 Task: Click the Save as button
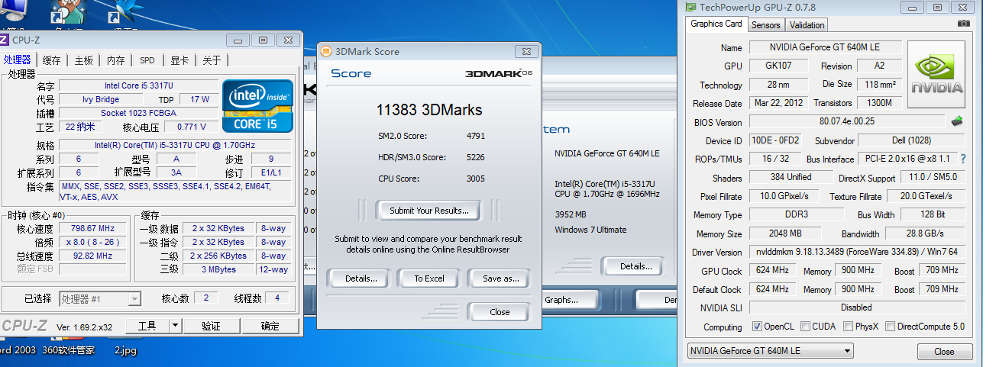coord(499,278)
